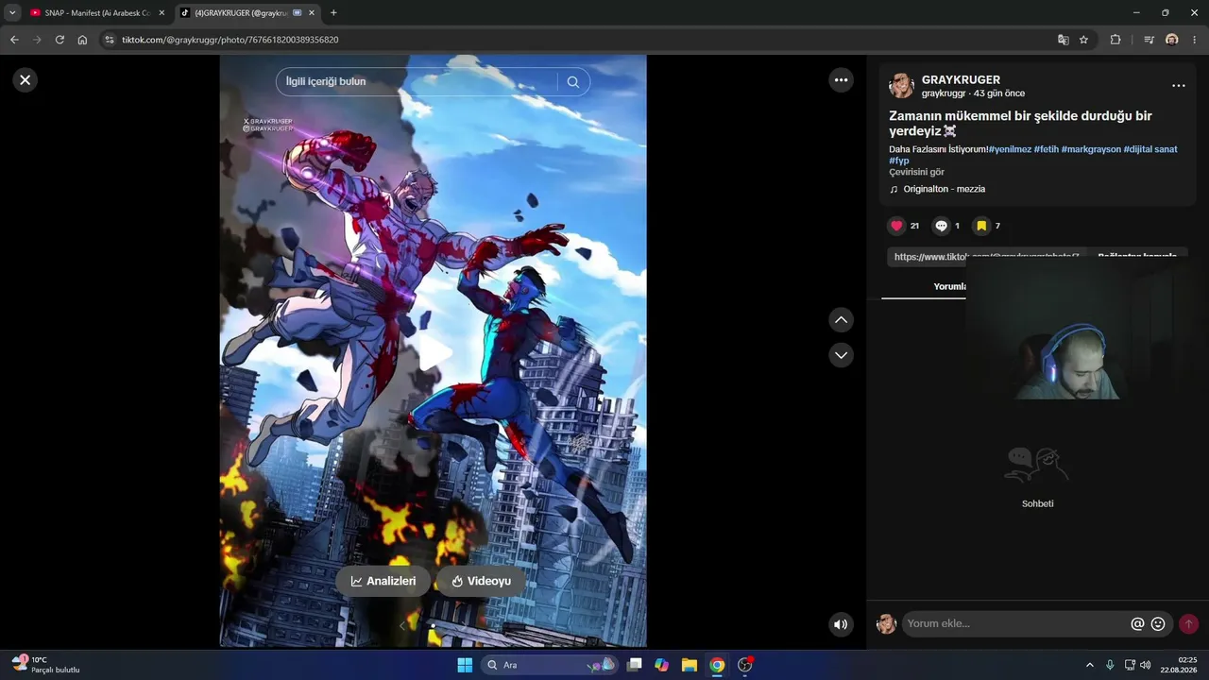Switch to the Yorumlar tab

click(x=949, y=286)
